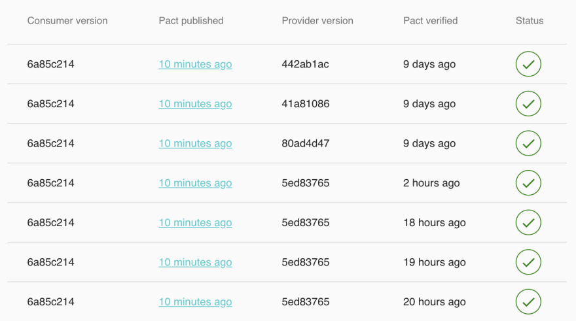Open verified status icon for 2 hours ago row
The height and width of the screenshot is (321, 576).
(x=528, y=183)
